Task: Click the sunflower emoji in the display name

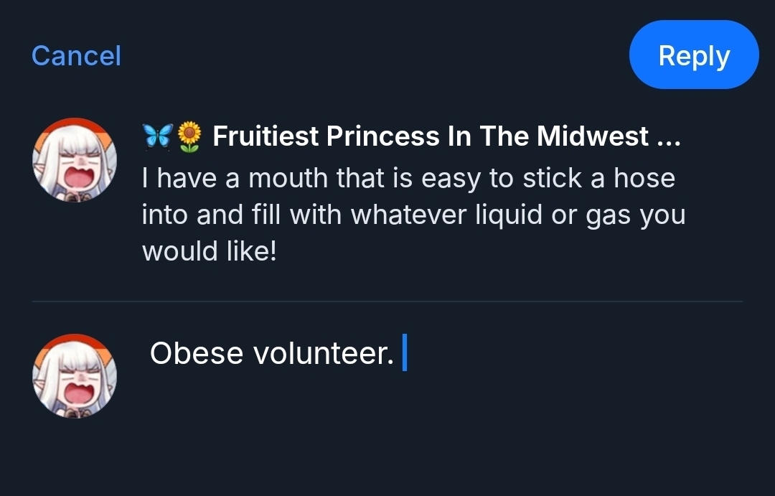Action: point(189,136)
